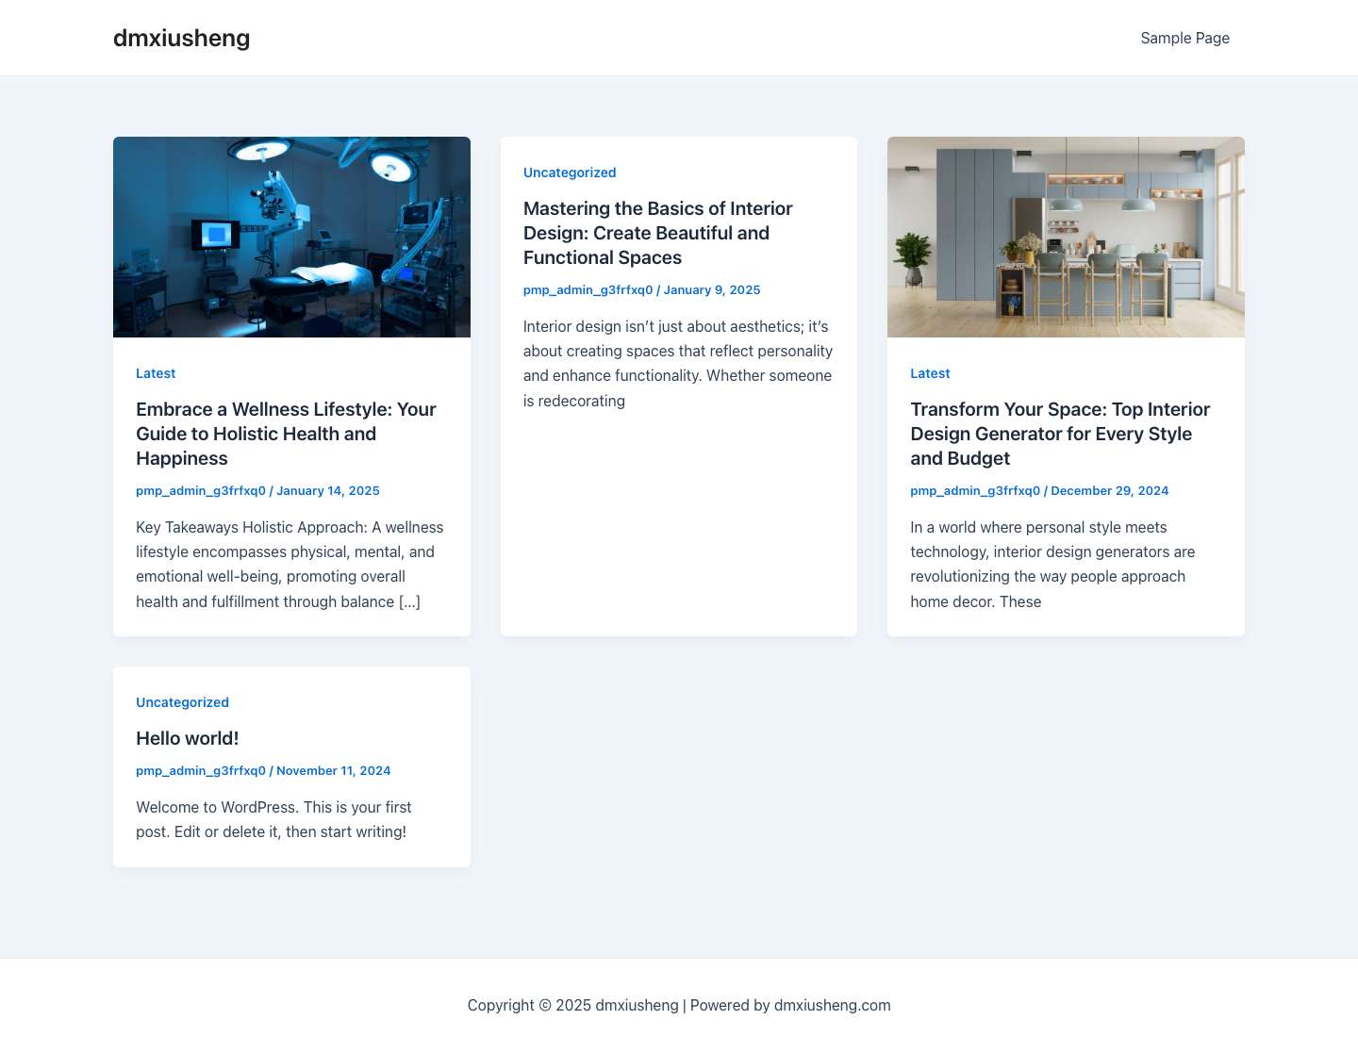Open the Sample Page menu item
This screenshot has width=1358, height=1053.
coord(1185,38)
